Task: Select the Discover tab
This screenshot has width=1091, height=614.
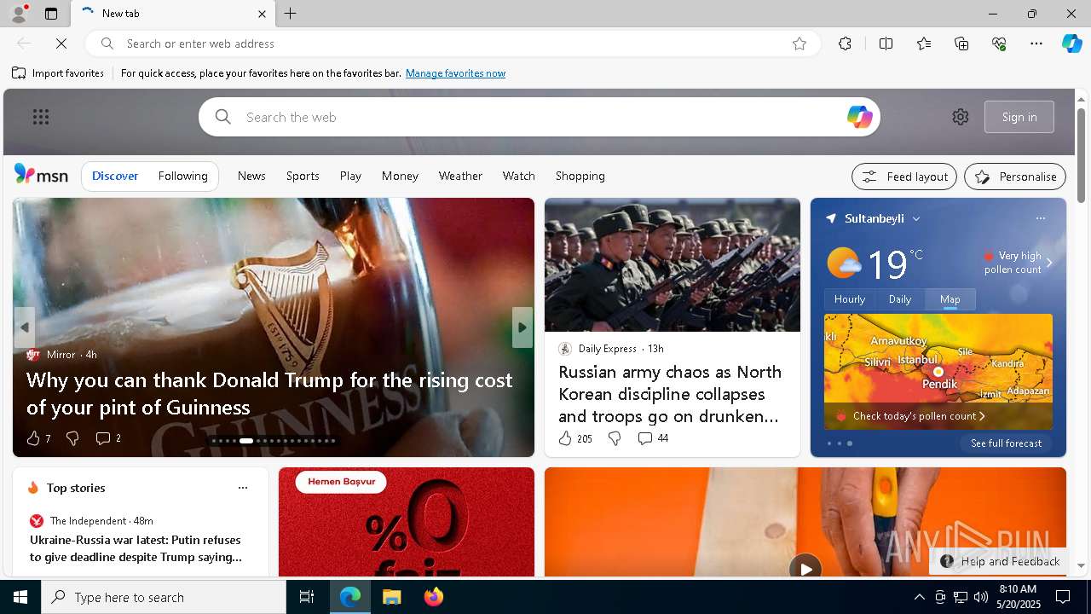Action: [115, 176]
